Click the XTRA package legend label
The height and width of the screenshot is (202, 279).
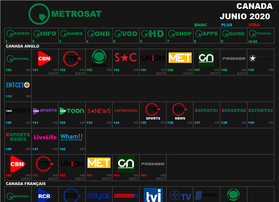[x=254, y=25]
